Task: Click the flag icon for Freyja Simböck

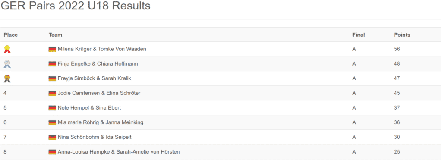Action: coord(52,78)
